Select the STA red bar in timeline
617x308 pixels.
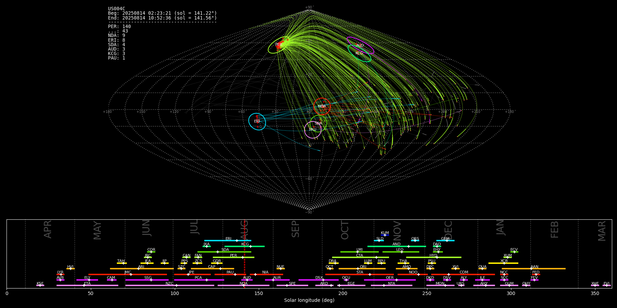[x=360, y=274]
